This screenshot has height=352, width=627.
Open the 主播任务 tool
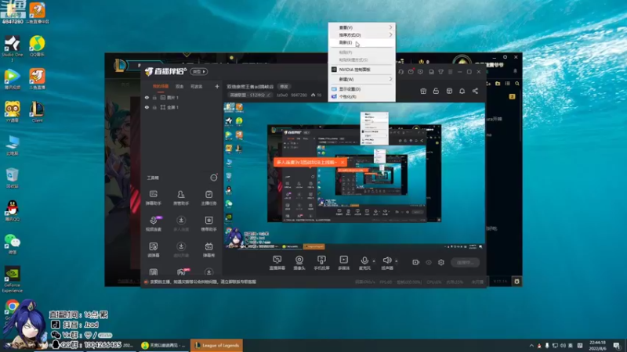tap(208, 197)
